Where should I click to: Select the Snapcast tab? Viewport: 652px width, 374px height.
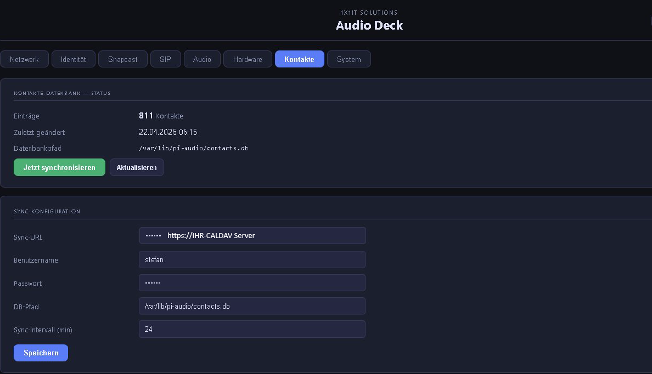click(x=122, y=59)
